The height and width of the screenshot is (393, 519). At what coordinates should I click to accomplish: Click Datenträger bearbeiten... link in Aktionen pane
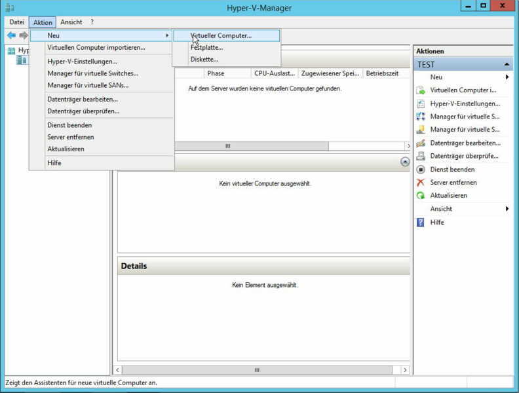point(465,143)
